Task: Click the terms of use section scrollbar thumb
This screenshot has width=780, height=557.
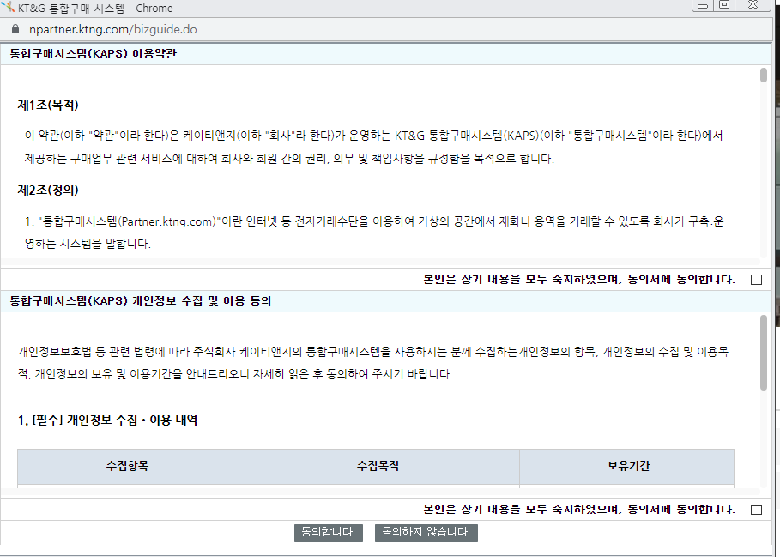Action: click(764, 75)
